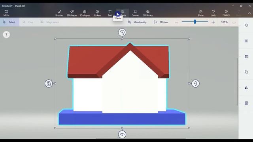Click the right-side rotation handle of the selection
This screenshot has height=142, width=253.
pyautogui.click(x=195, y=83)
